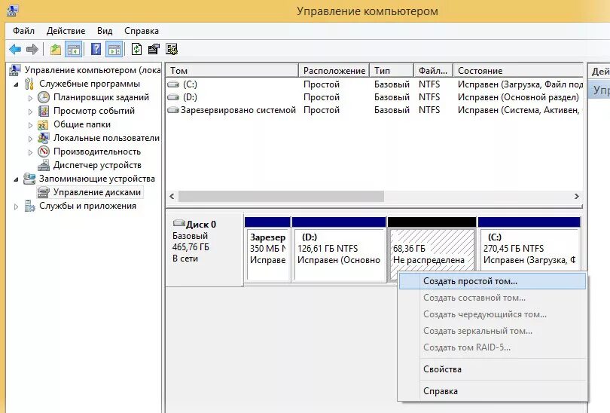This screenshot has width=610, height=413.
Task: Sort by the Файл... column header
Action: click(x=433, y=70)
